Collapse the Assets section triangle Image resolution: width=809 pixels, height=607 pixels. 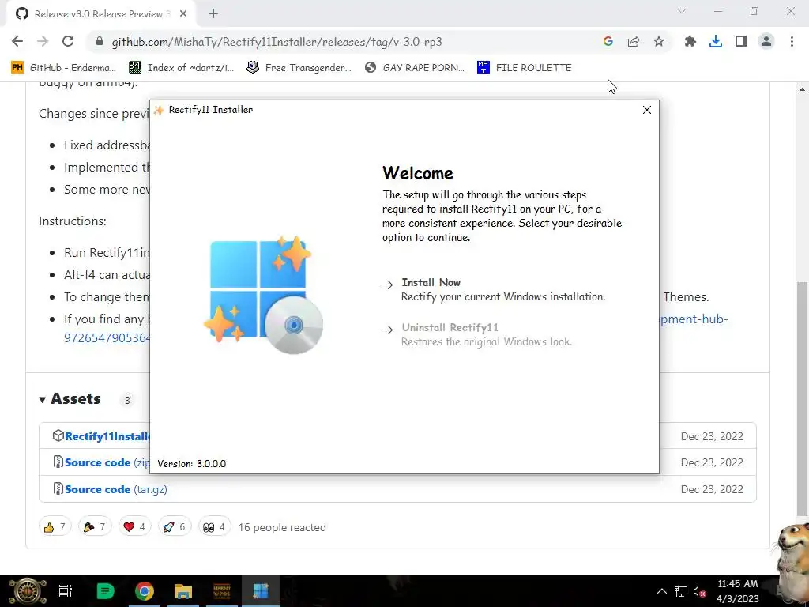tap(43, 399)
